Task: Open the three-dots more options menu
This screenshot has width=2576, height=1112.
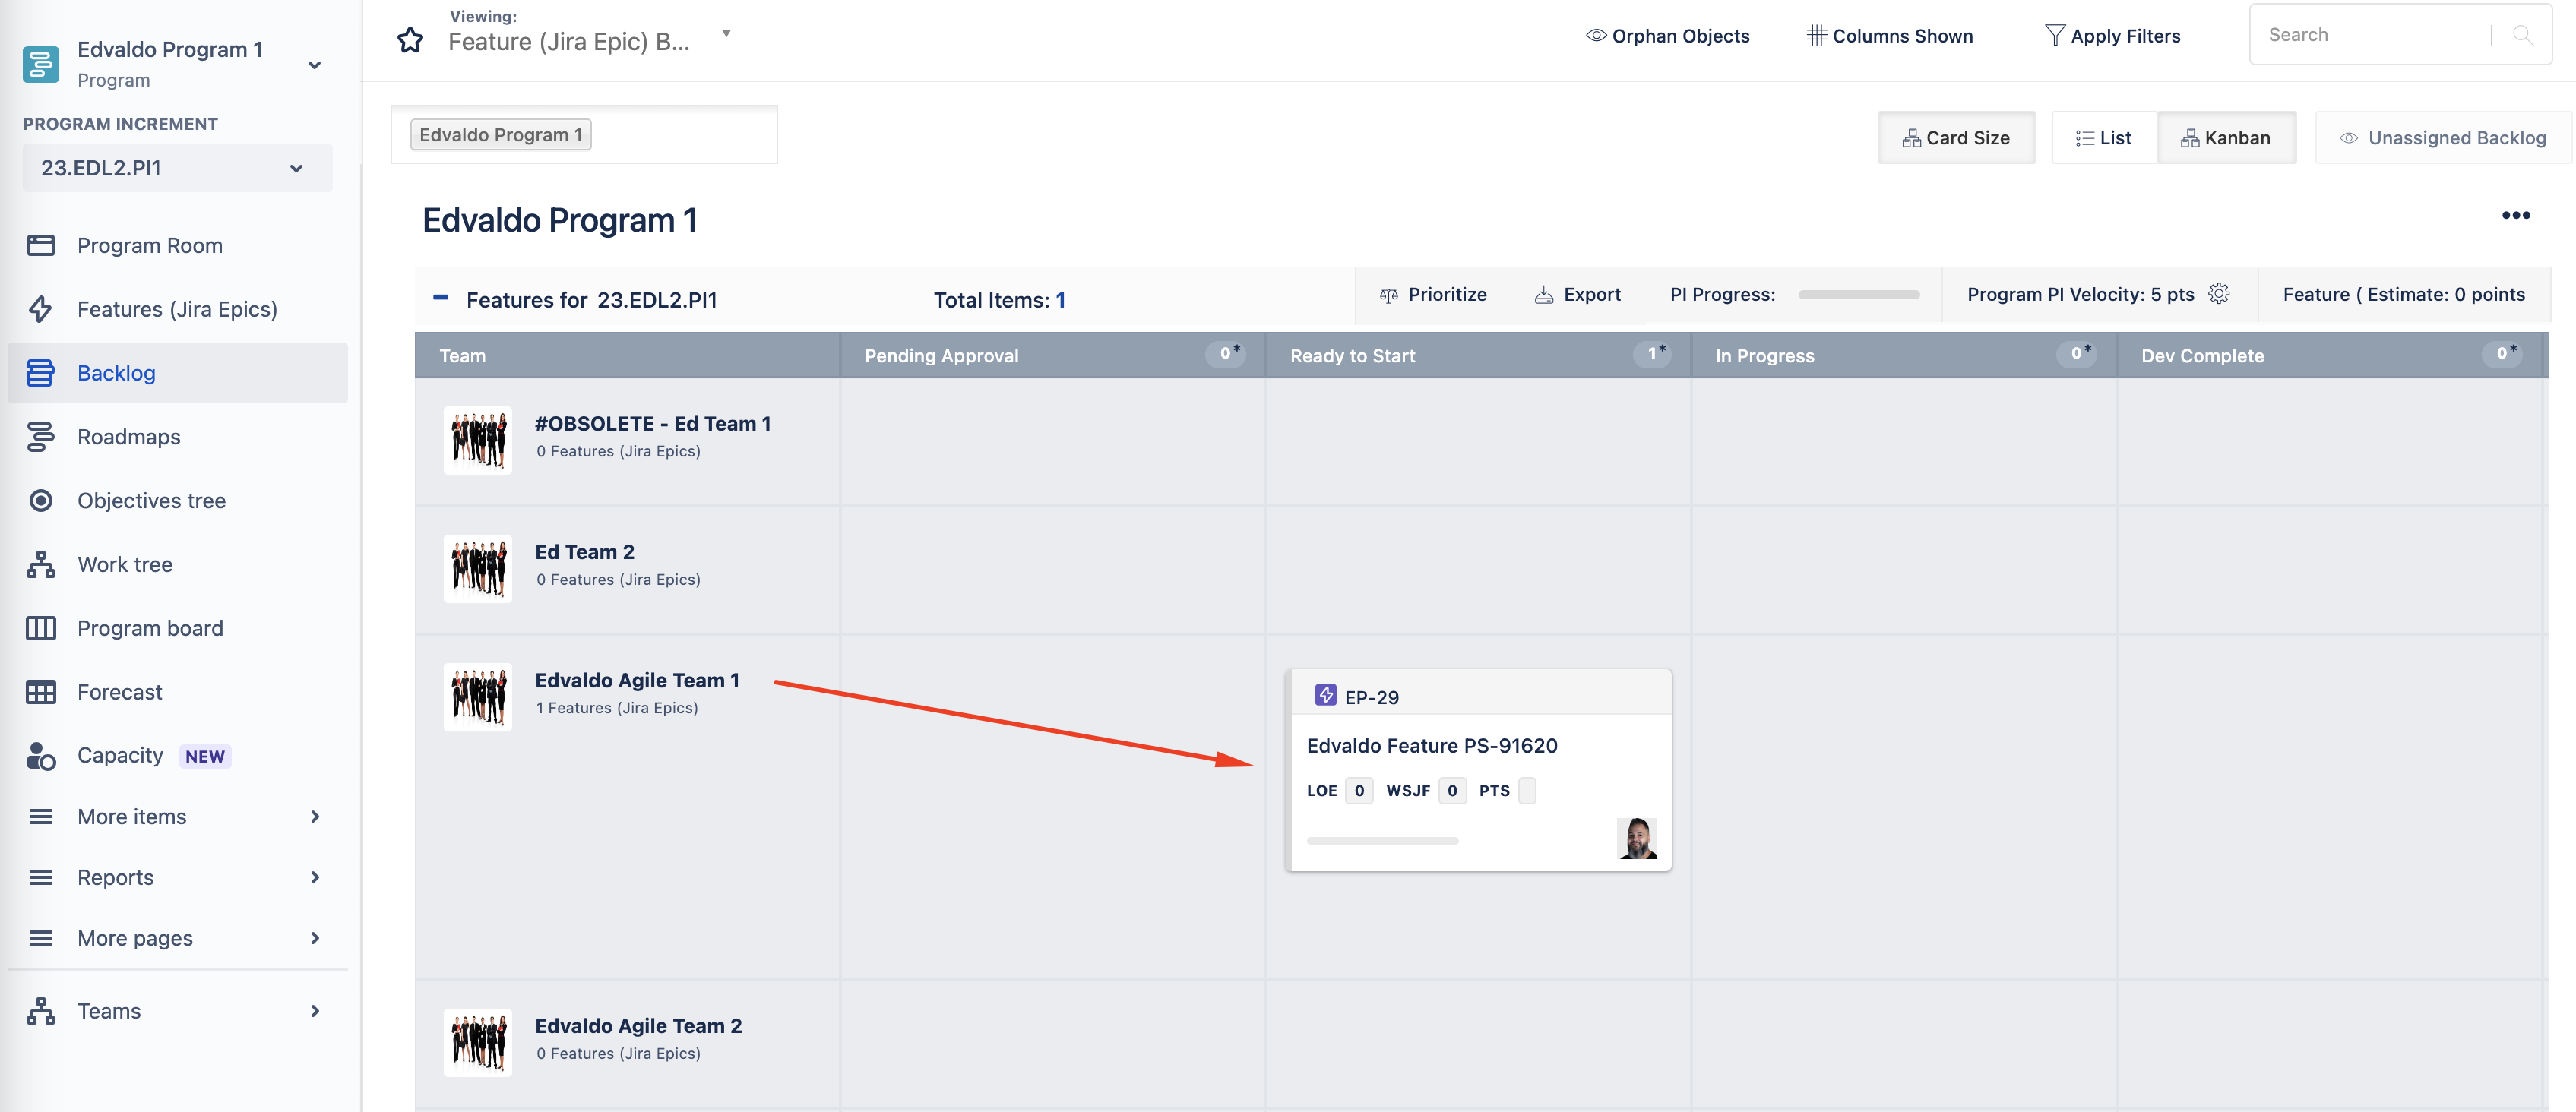Action: point(2515,215)
